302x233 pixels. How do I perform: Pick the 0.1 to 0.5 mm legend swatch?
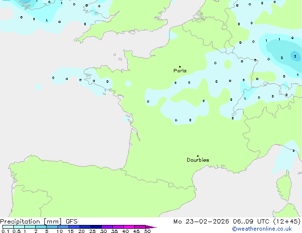[x=8, y=227]
